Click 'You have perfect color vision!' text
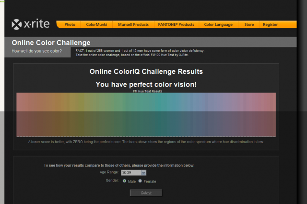The image size is (307, 204). pyautogui.click(x=146, y=84)
